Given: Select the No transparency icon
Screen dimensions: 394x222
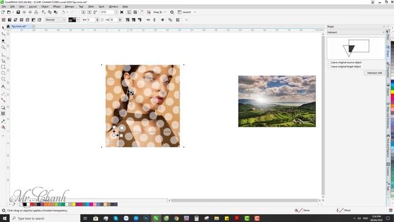Looking at the screenshot, I should (4, 20).
